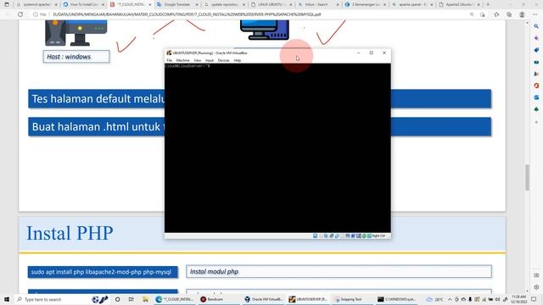Open Edge sidebar settings gear

[x=536, y=287]
